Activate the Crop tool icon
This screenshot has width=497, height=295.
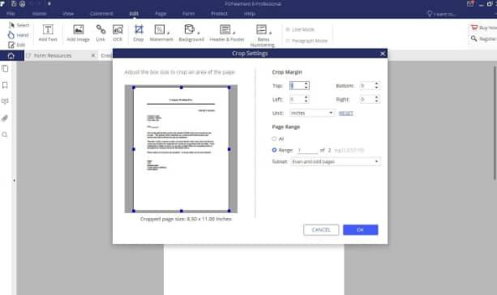[x=139, y=29]
